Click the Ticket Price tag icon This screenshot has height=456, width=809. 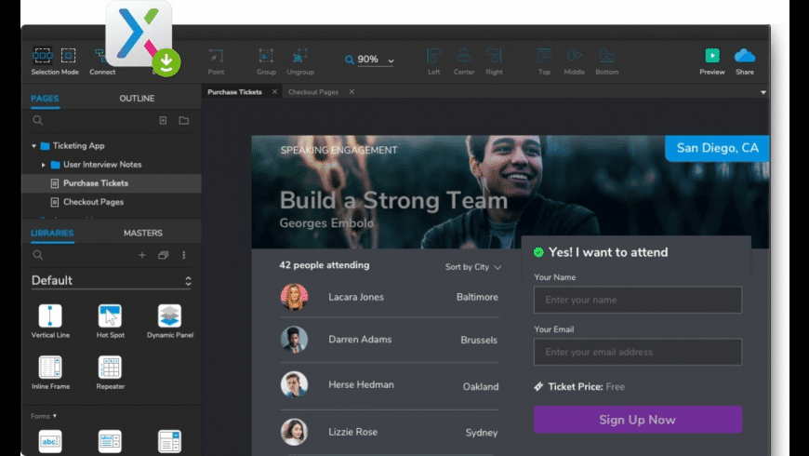(x=538, y=386)
